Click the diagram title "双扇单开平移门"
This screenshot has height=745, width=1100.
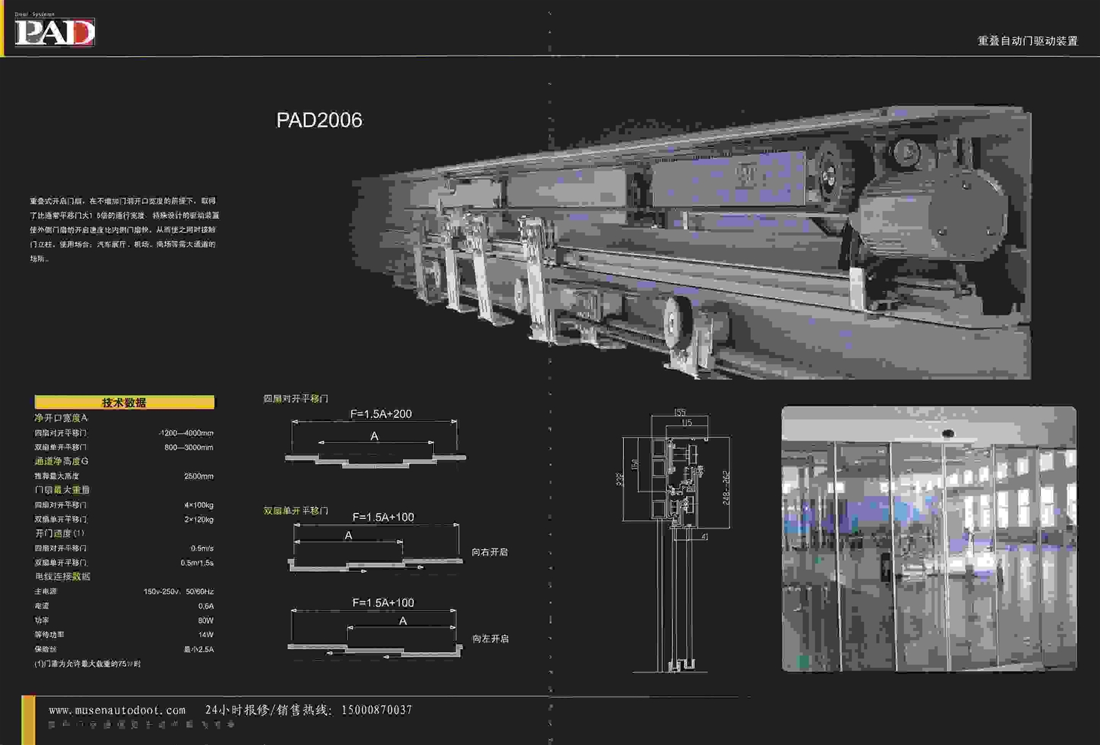[296, 511]
